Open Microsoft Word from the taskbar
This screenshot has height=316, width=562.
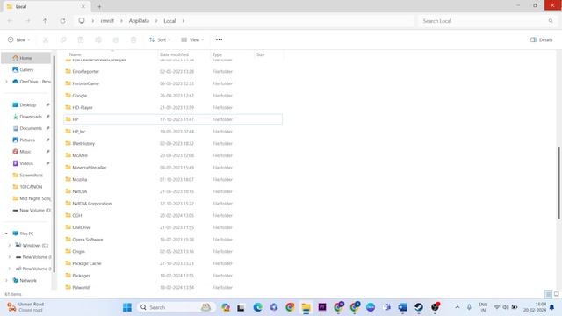point(402,307)
